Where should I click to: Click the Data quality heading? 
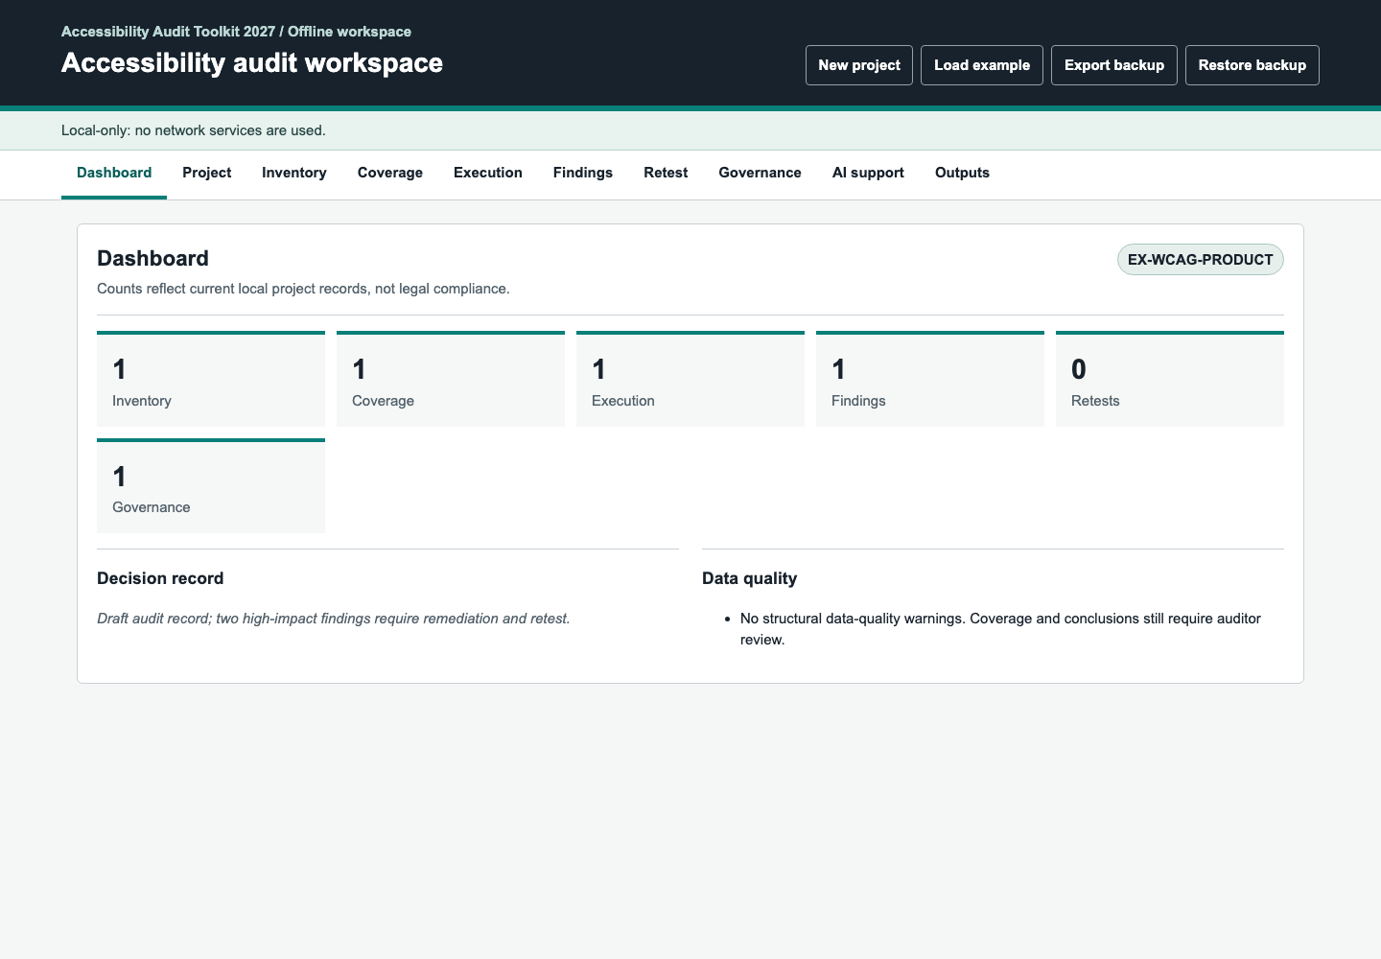(x=749, y=578)
